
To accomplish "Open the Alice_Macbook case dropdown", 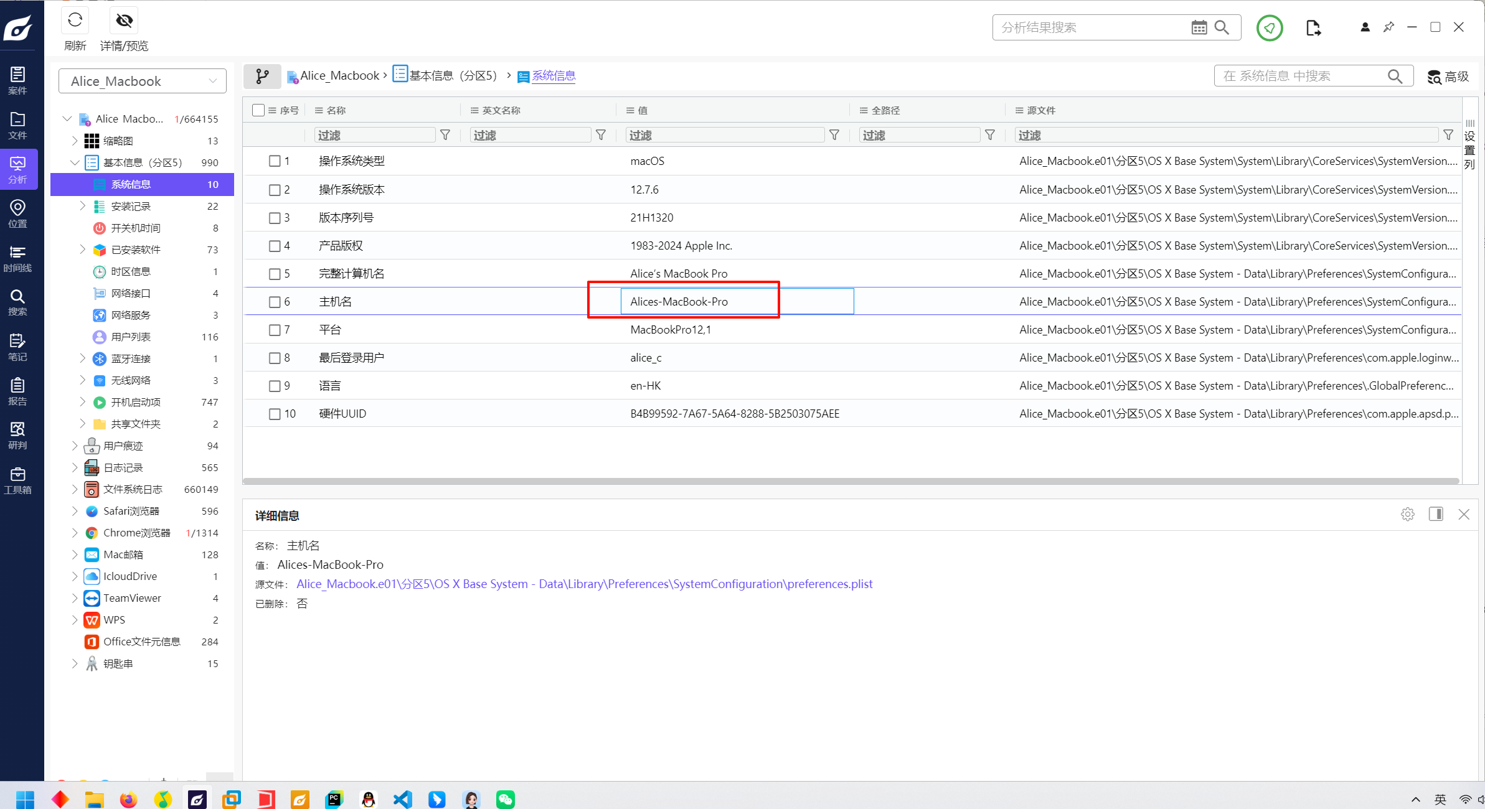I will click(143, 81).
